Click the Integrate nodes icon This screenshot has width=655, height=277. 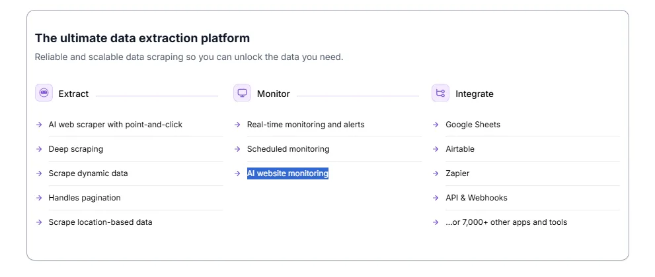(x=440, y=93)
